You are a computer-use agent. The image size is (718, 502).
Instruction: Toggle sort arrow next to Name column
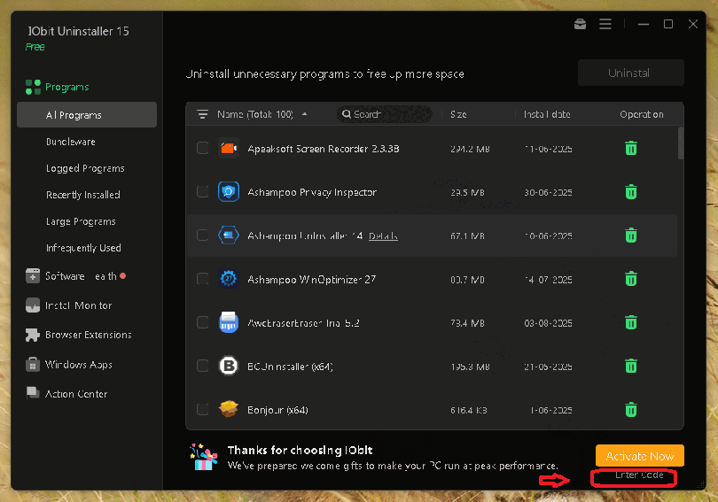305,114
